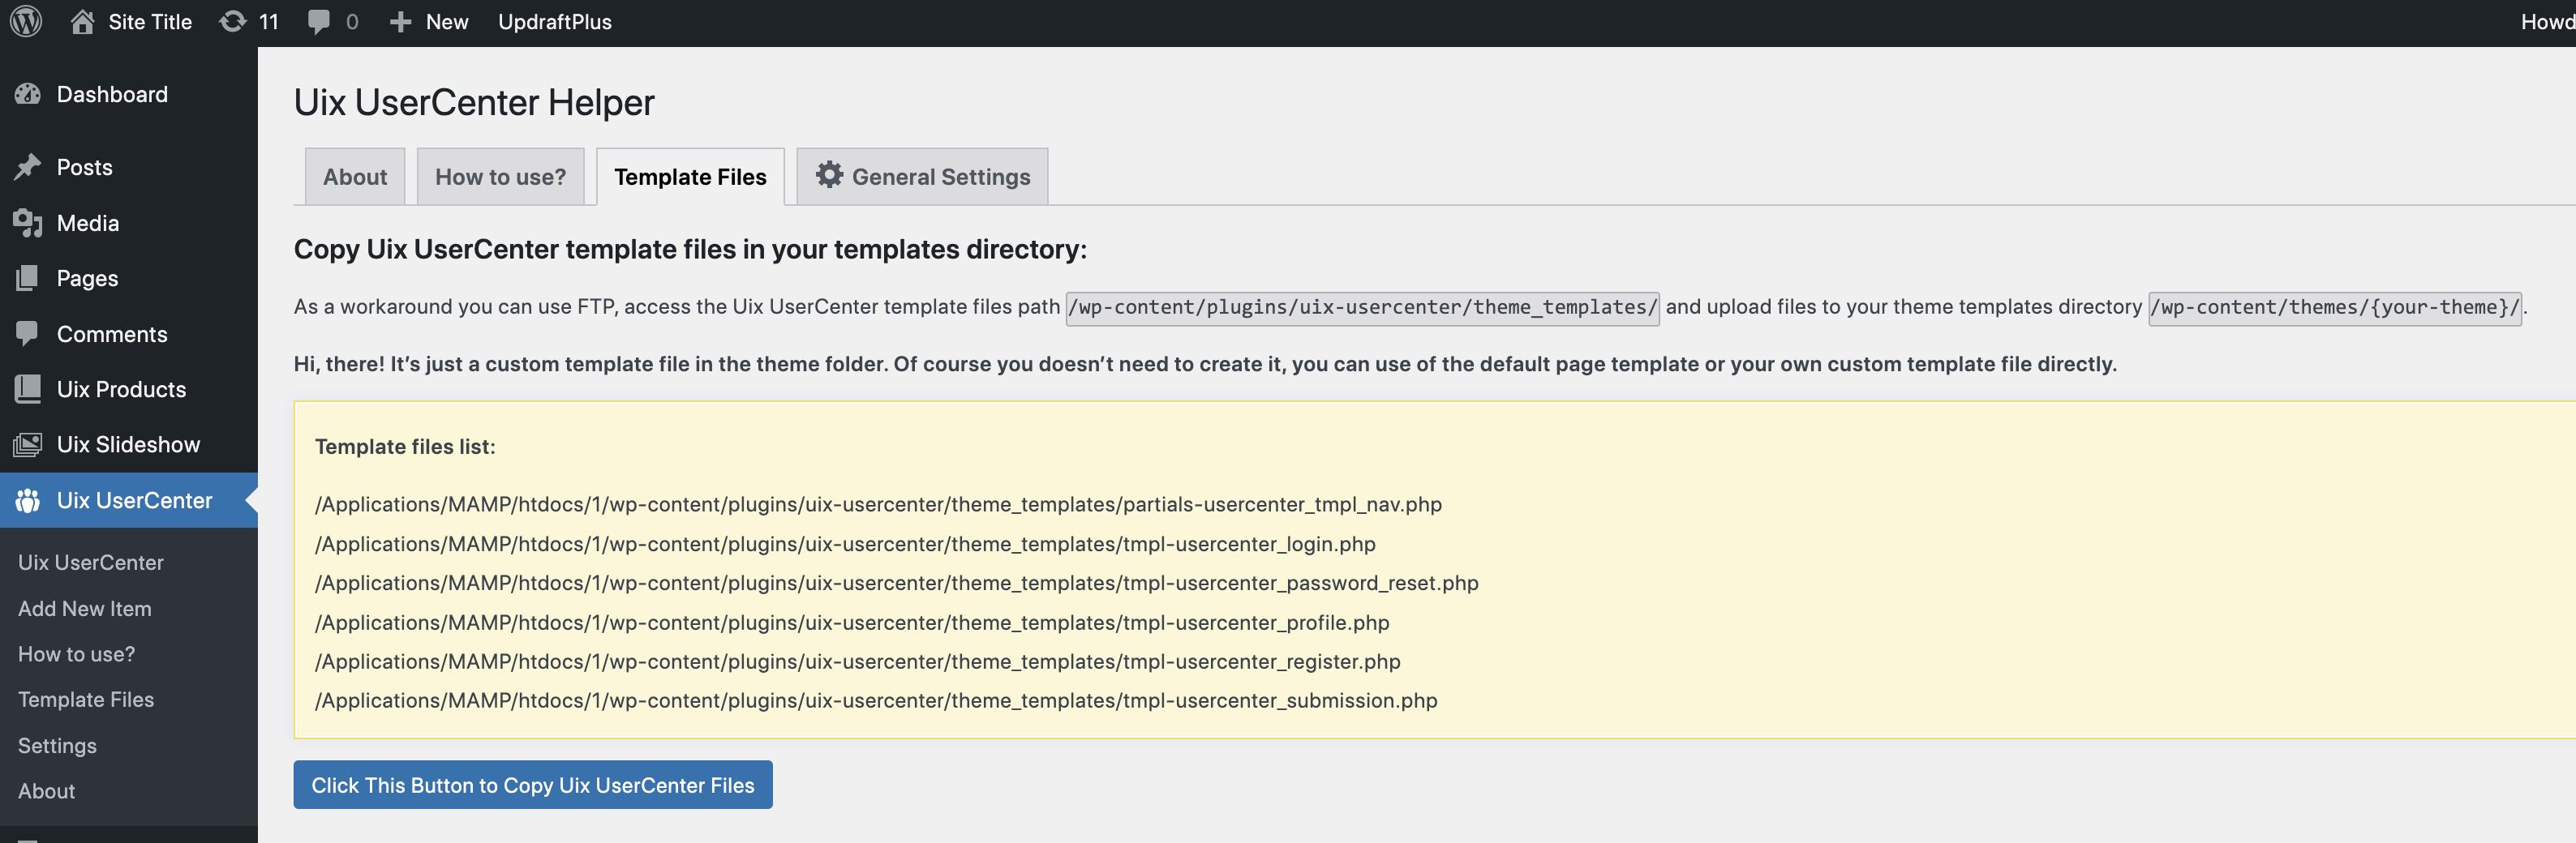Click the Posts pin icon in sidebar
This screenshot has height=843, width=2576.
(x=27, y=167)
